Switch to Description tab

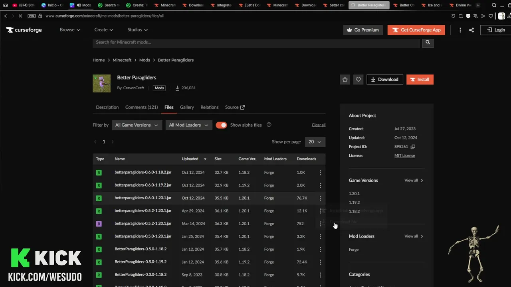coord(107,107)
